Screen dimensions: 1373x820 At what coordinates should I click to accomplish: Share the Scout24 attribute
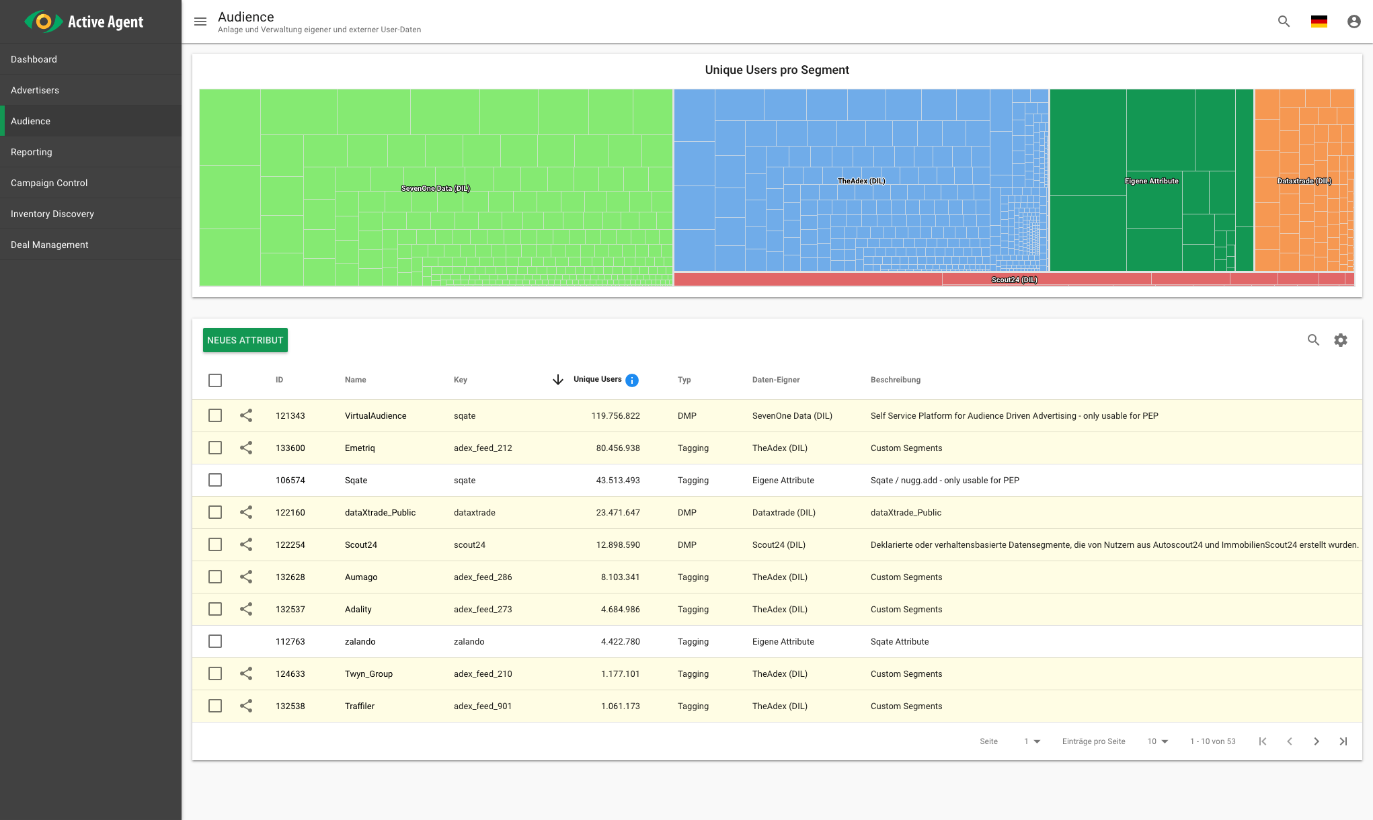point(246,544)
